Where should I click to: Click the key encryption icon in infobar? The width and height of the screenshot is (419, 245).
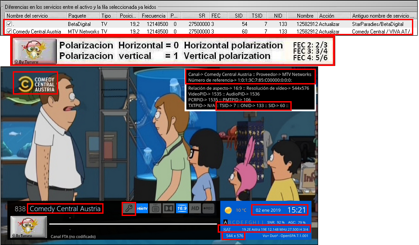click(129, 208)
